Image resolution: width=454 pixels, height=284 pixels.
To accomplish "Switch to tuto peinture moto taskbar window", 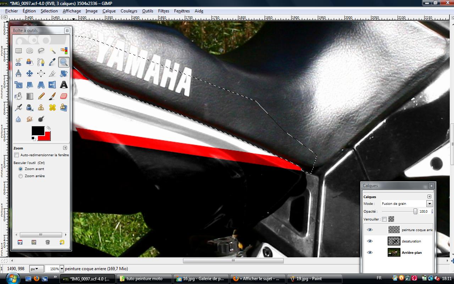I will (x=144, y=279).
